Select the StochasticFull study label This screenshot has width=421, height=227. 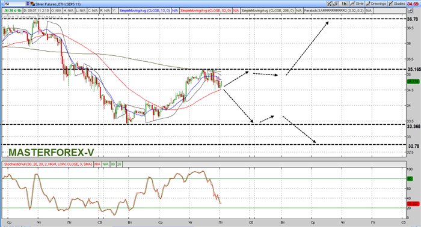[x=48, y=164]
